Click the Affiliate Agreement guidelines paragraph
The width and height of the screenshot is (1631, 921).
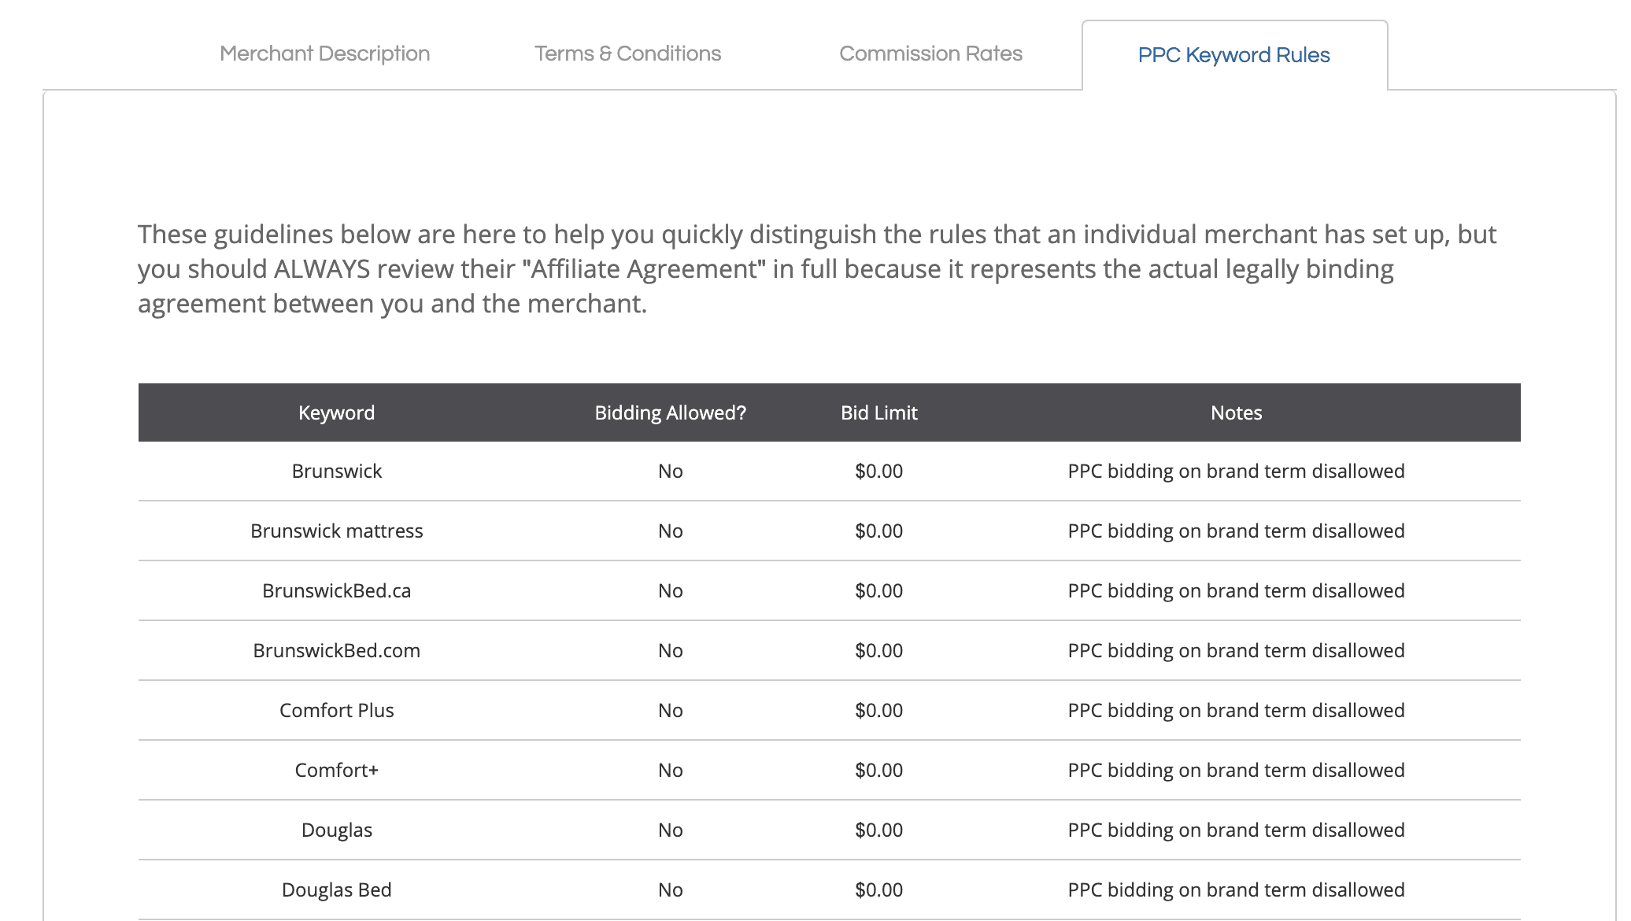tap(817, 269)
